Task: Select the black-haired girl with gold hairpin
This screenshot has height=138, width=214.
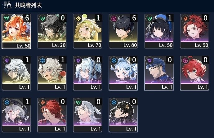Action: pyautogui.click(x=123, y=115)
